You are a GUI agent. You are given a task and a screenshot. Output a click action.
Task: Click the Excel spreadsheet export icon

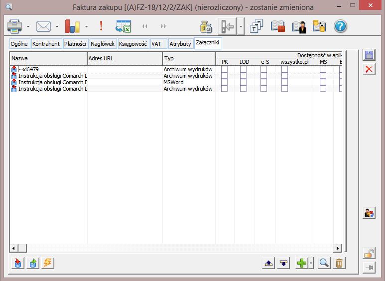click(x=123, y=26)
